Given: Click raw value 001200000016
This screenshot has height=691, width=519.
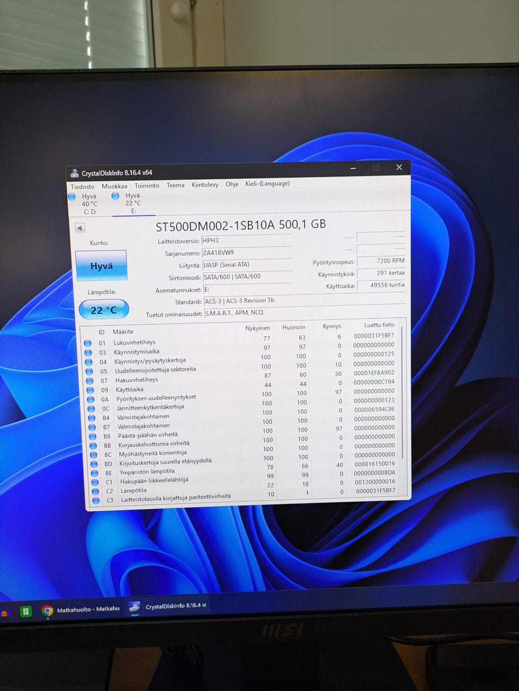Looking at the screenshot, I should [x=375, y=481].
